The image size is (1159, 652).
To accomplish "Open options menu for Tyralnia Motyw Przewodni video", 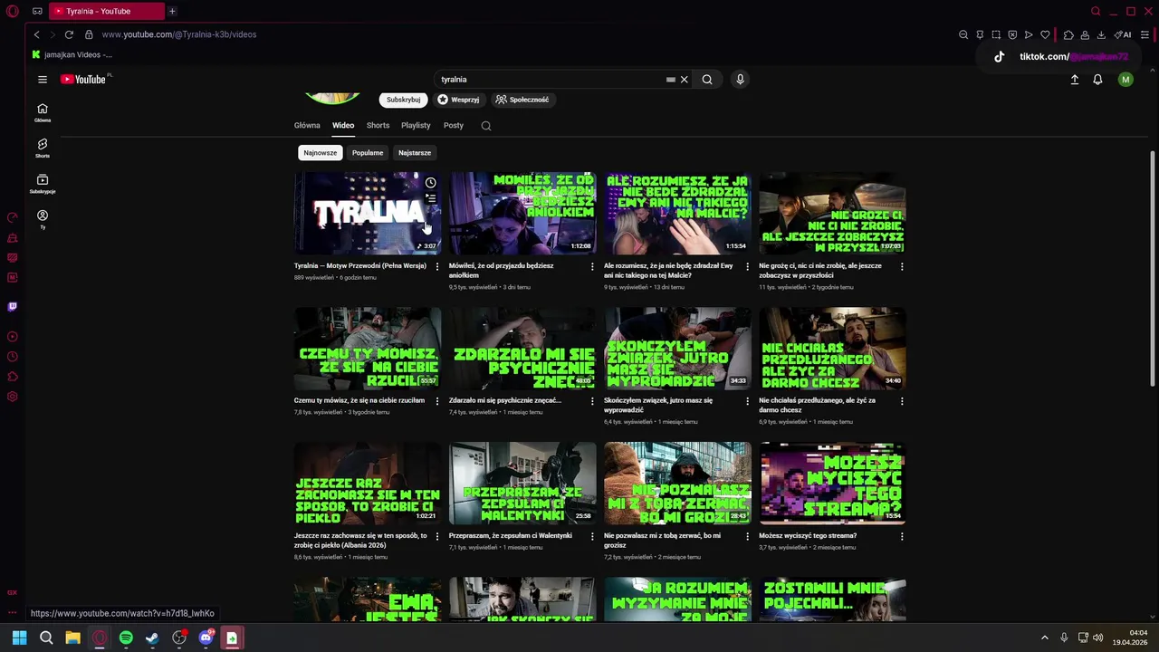I will 437,266.
